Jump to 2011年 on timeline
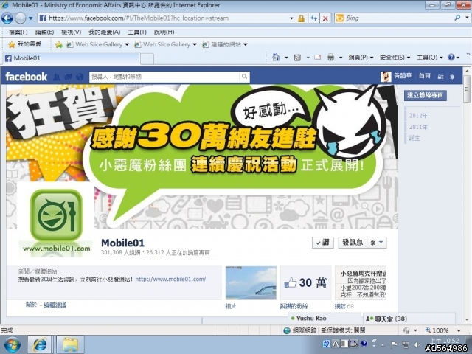The height and width of the screenshot is (354, 472). point(418,127)
